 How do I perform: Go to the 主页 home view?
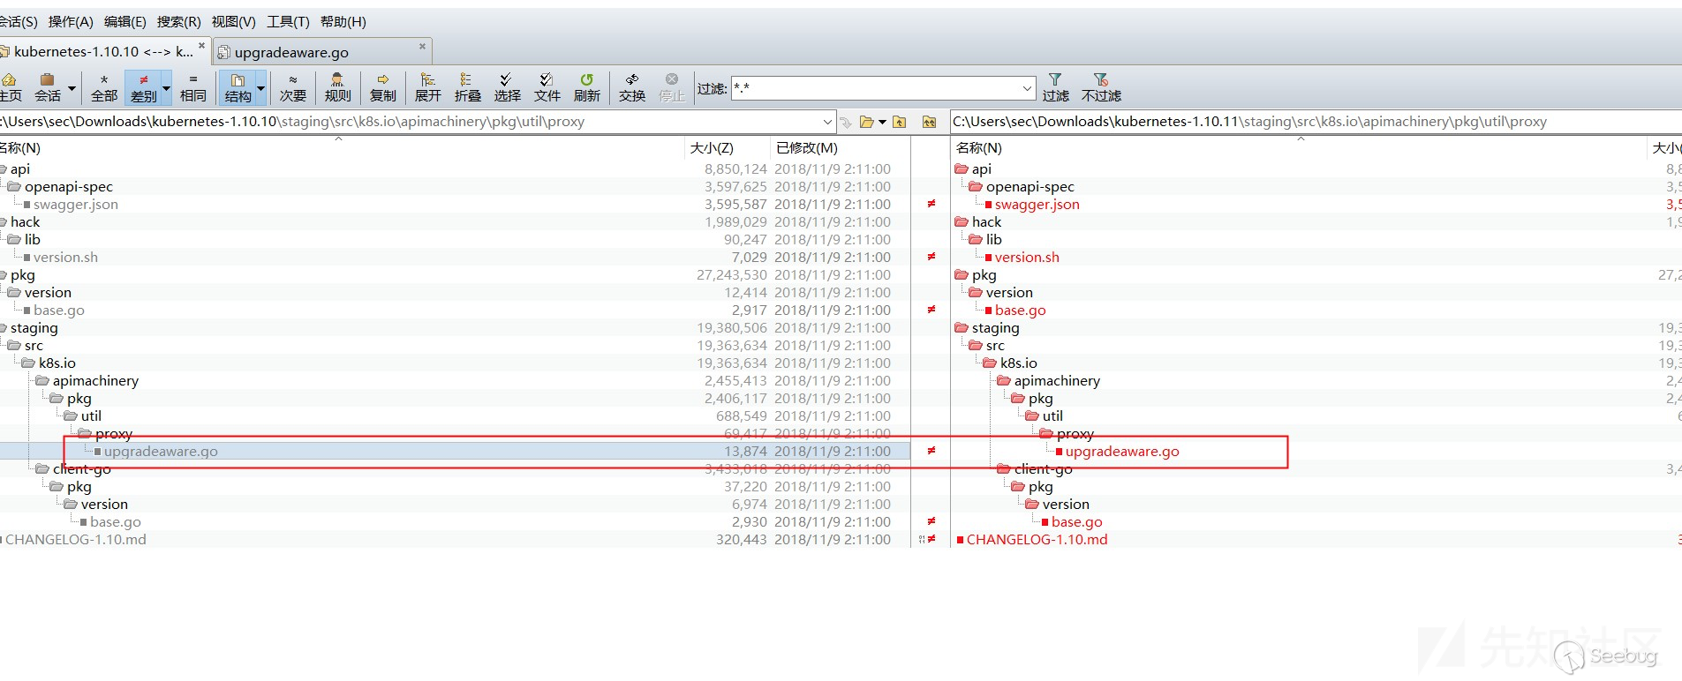pyautogui.click(x=10, y=87)
